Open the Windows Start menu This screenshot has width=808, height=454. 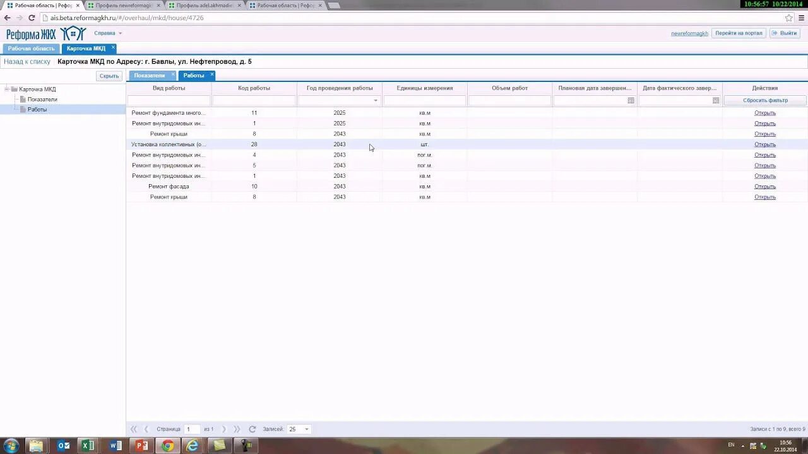11,446
